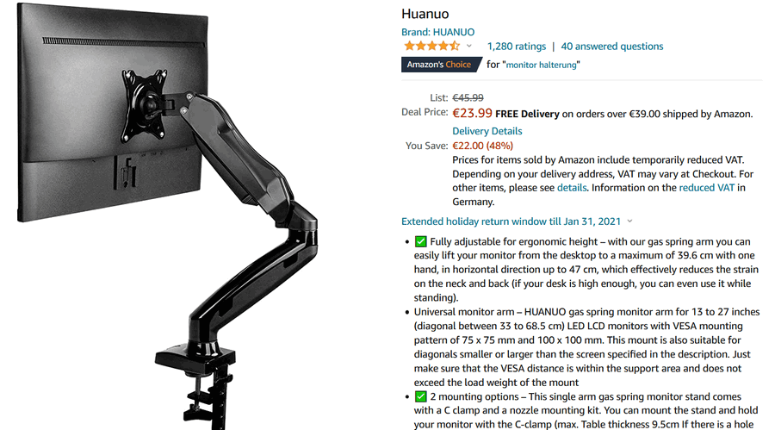
Task: Open the 1,280 ratings link
Action: point(517,46)
